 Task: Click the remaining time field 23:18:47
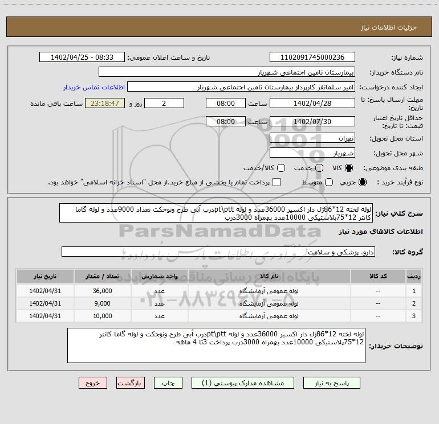point(105,103)
